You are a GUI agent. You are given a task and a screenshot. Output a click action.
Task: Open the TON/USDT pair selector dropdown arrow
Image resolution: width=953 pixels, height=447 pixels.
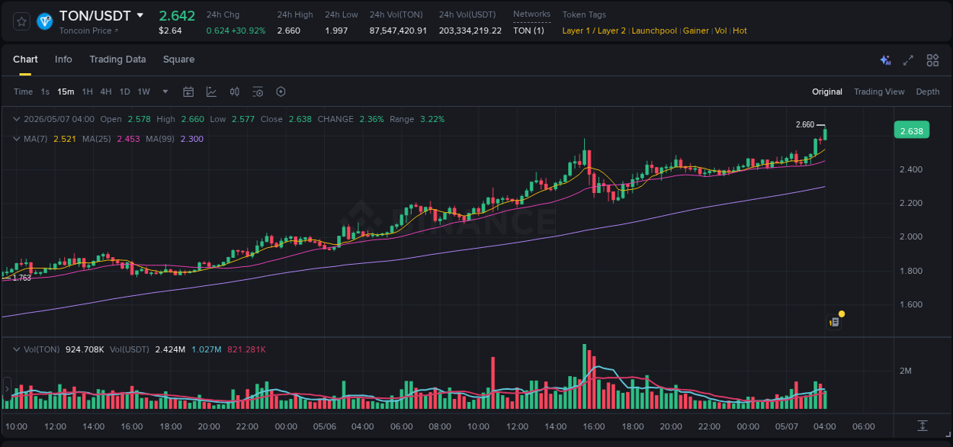click(140, 15)
